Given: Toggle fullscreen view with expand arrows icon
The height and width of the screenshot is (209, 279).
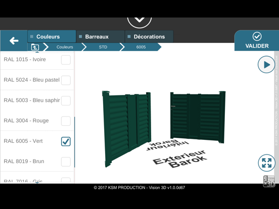Looking at the screenshot, I should pyautogui.click(x=266, y=163).
